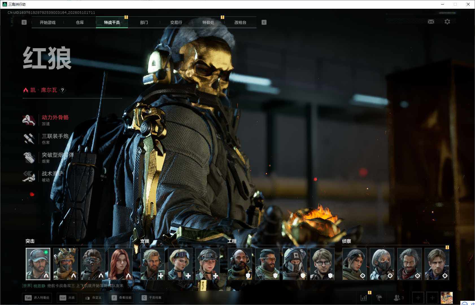This screenshot has height=305, width=475.
Task: Open the 改枪台 tab
Action: pyautogui.click(x=240, y=23)
